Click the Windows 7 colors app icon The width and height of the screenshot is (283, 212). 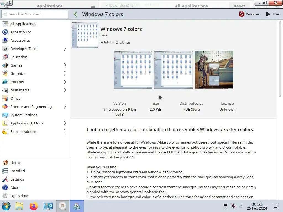(85, 35)
